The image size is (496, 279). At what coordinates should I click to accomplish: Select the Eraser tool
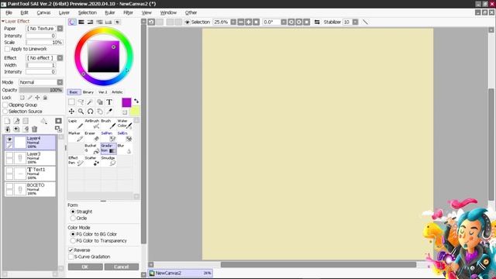coord(92,136)
